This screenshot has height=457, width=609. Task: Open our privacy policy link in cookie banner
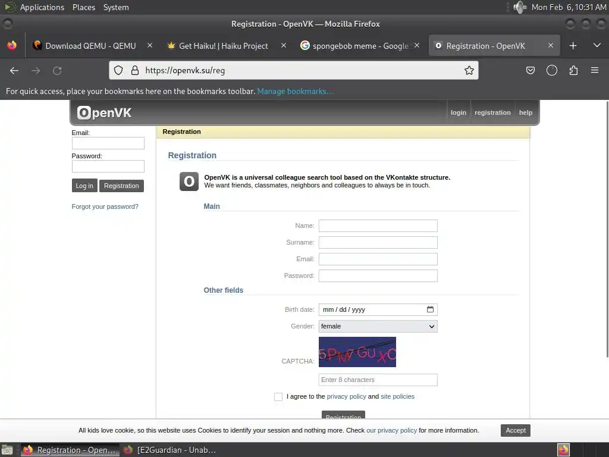pyautogui.click(x=391, y=431)
